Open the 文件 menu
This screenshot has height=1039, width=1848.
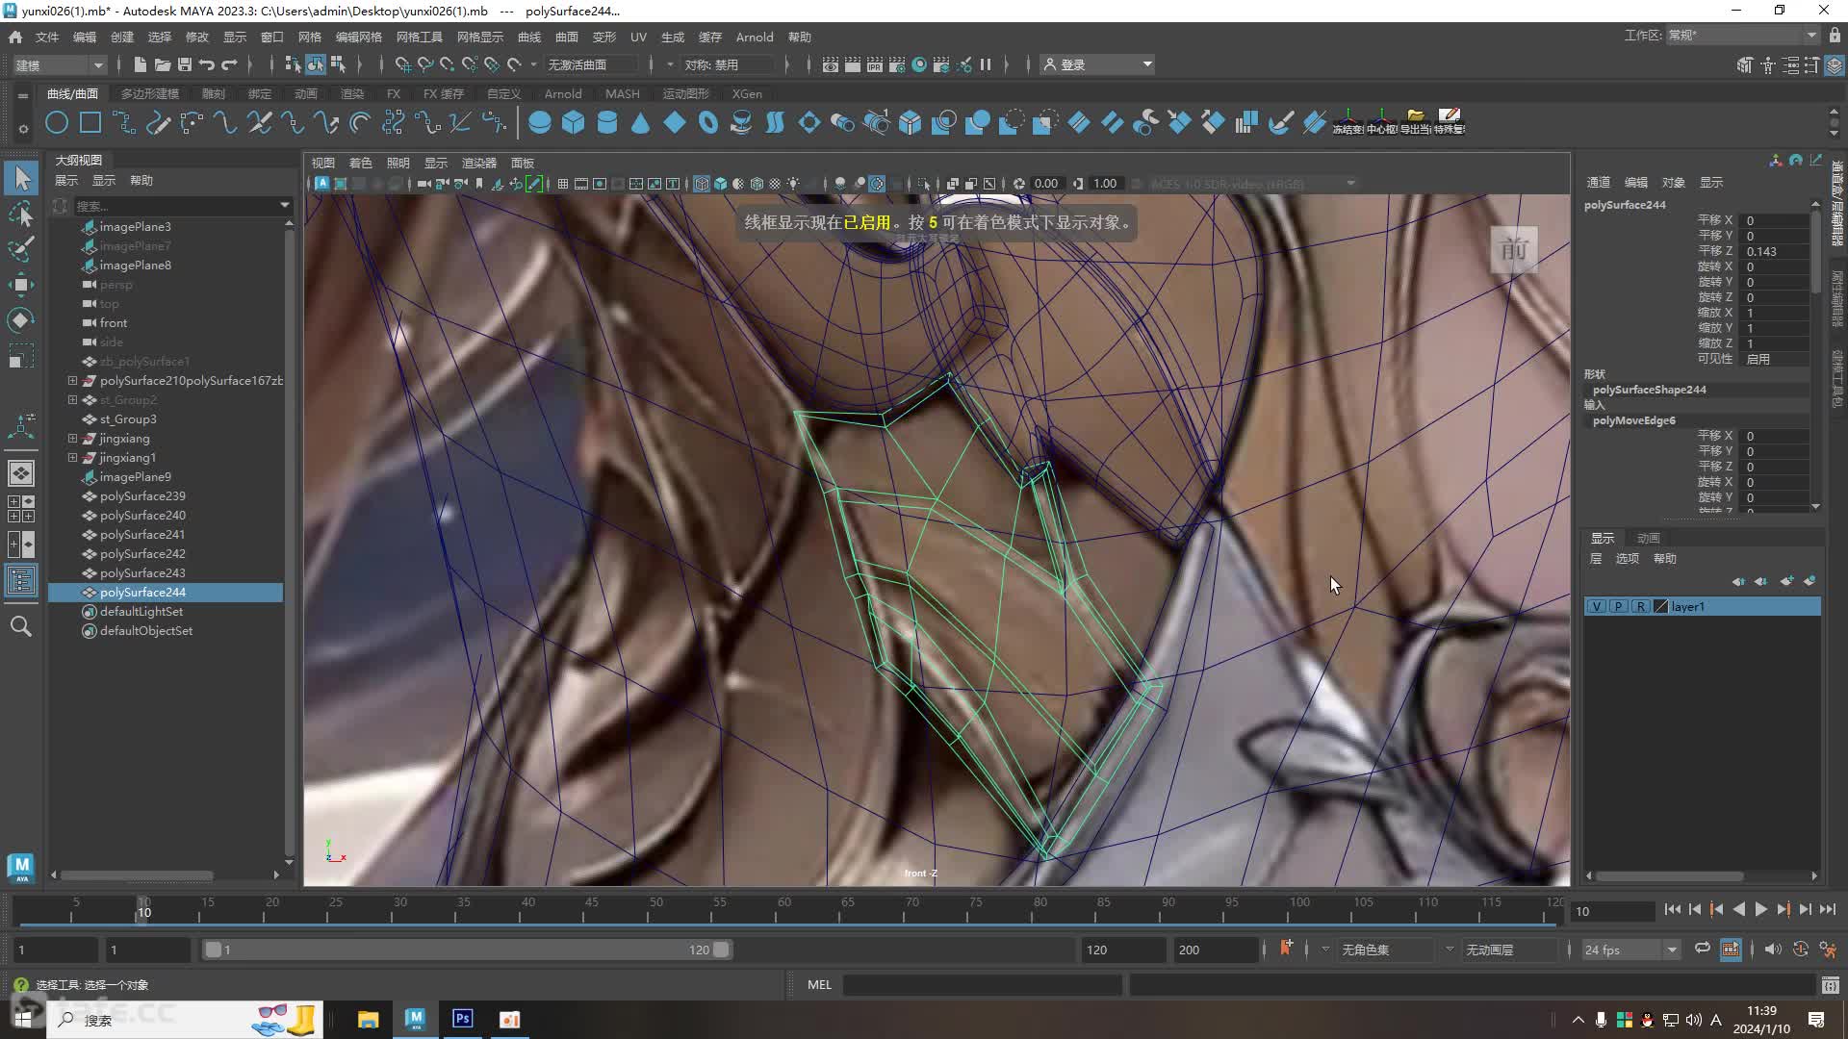tap(47, 37)
